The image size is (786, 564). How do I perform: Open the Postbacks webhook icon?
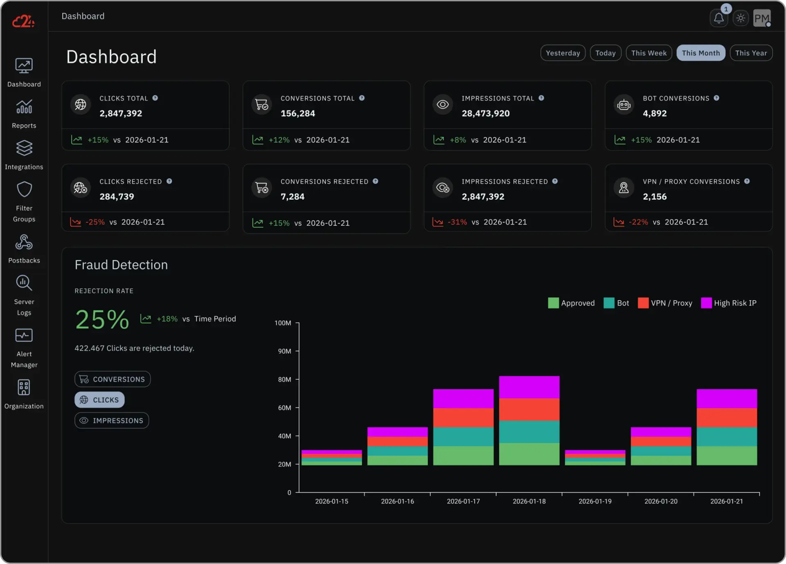click(x=24, y=242)
